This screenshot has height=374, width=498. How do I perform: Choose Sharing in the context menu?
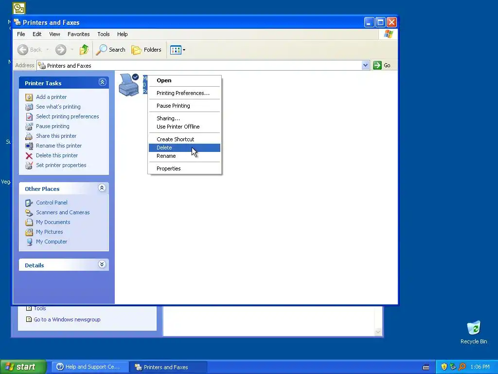(x=184, y=118)
